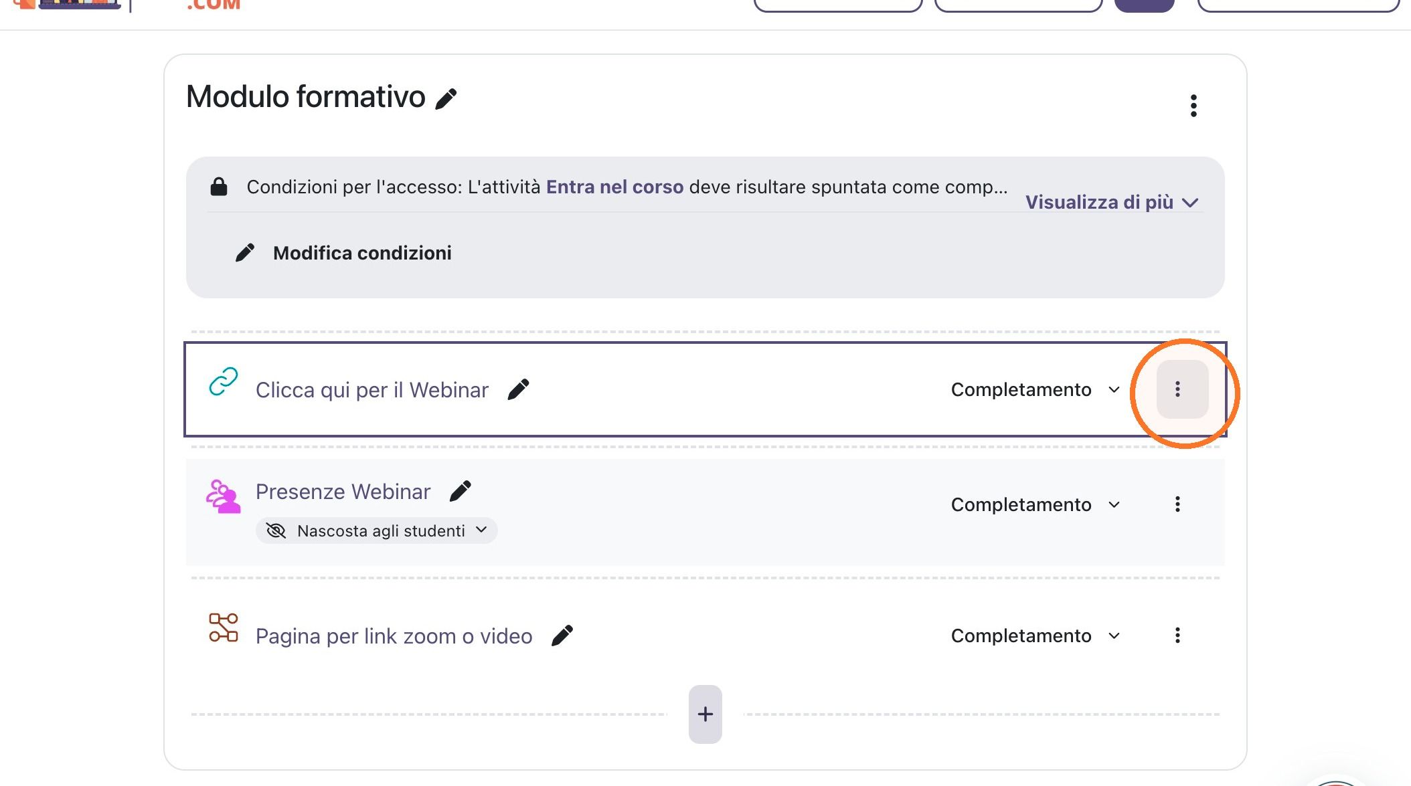Expand Completamento dropdown for Clicca qui per il Webinar
Screen dimensions: 1411x786
click(x=1035, y=389)
